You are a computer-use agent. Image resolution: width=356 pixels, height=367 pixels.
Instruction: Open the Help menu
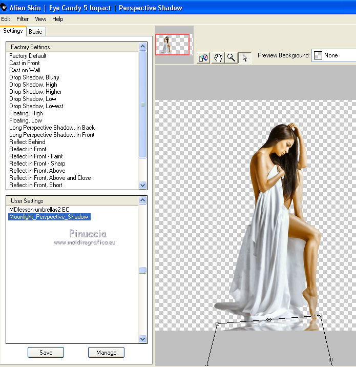[x=58, y=19]
